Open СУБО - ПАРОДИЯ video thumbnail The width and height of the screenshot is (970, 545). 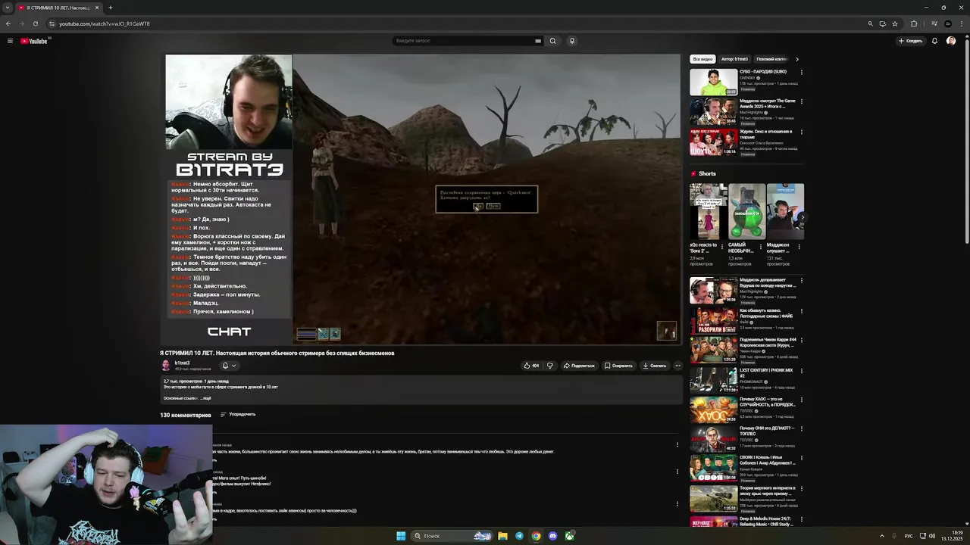coord(713,82)
